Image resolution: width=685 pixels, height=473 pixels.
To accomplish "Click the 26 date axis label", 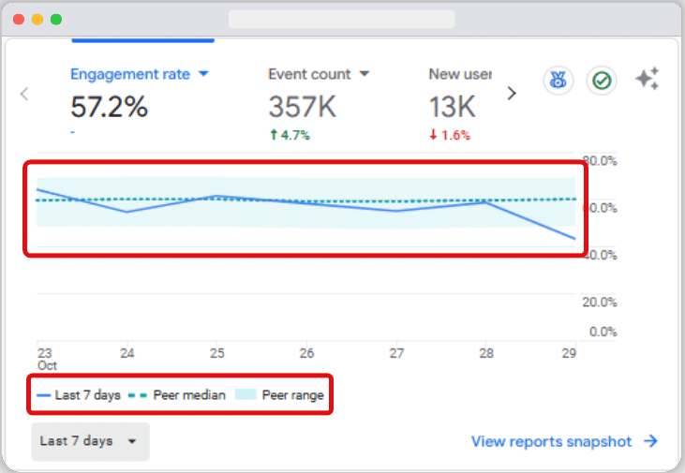I will point(306,353).
